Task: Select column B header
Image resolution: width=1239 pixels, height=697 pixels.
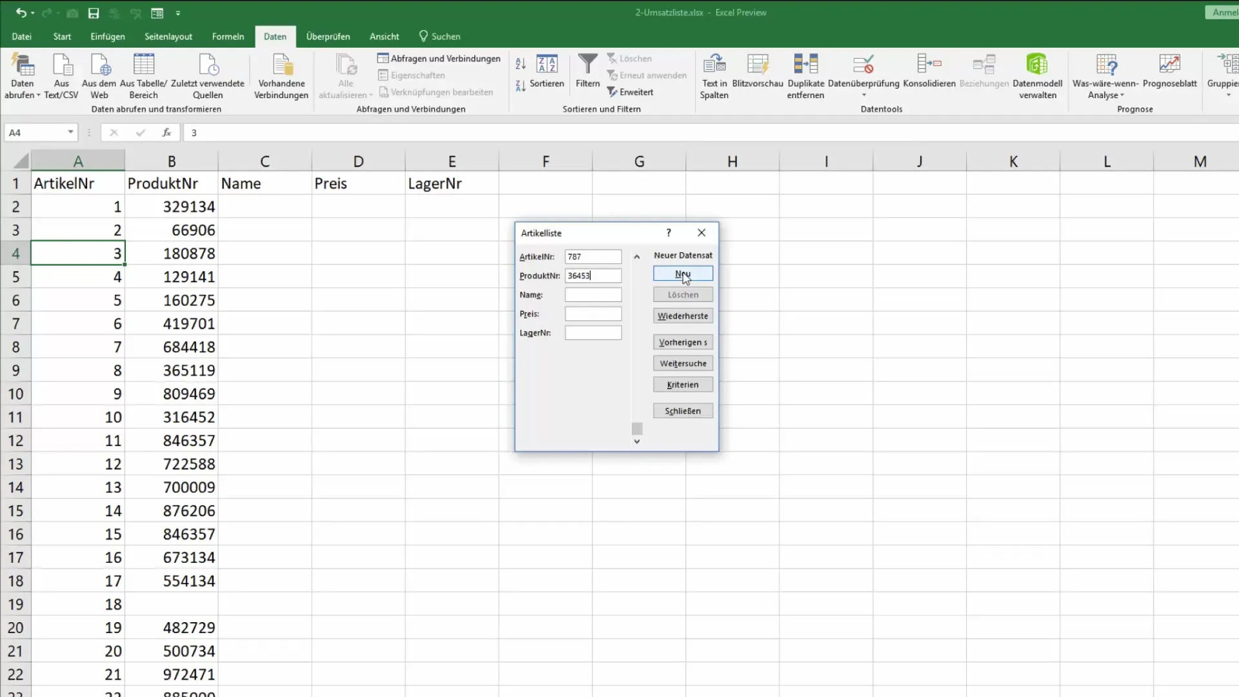Action: [172, 161]
